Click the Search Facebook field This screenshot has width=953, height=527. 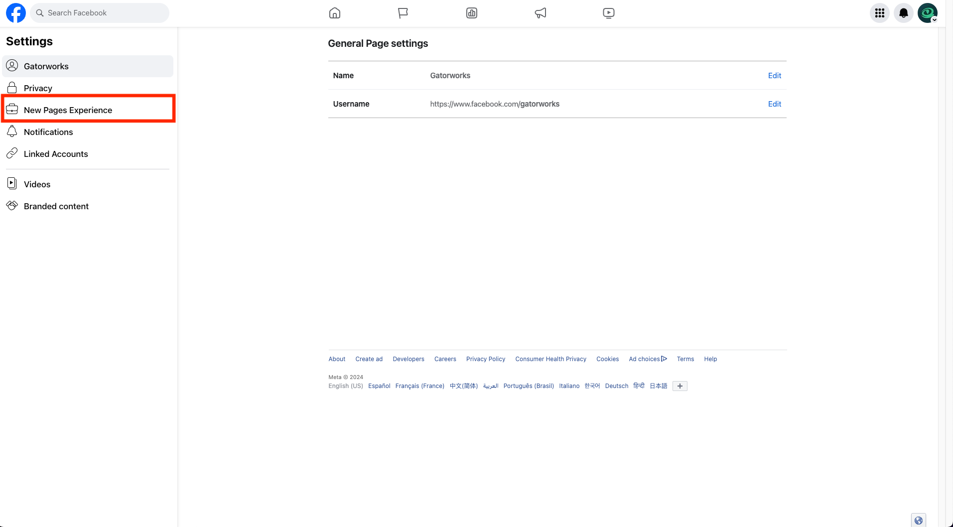[99, 12]
